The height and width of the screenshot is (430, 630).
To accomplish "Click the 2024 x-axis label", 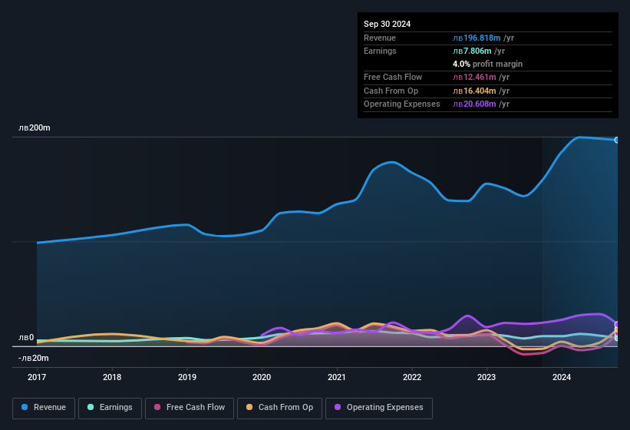I will 562,377.
